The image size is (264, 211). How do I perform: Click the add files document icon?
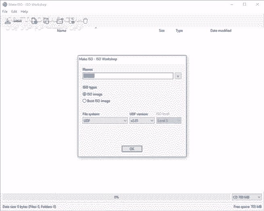35,21
